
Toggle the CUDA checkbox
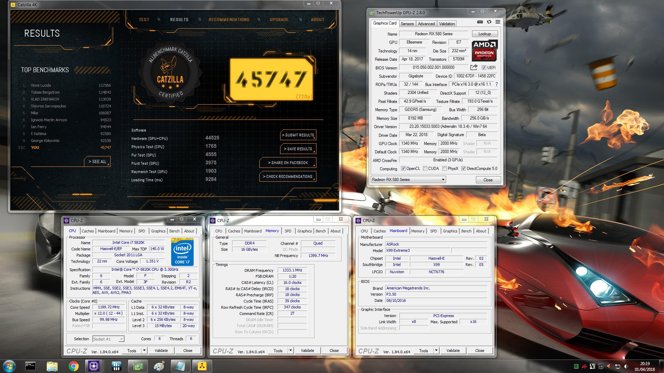click(425, 169)
